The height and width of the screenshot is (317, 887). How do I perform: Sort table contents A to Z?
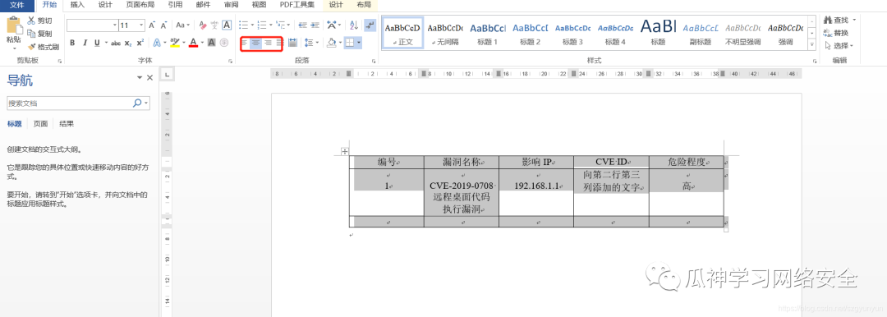[x=354, y=25]
